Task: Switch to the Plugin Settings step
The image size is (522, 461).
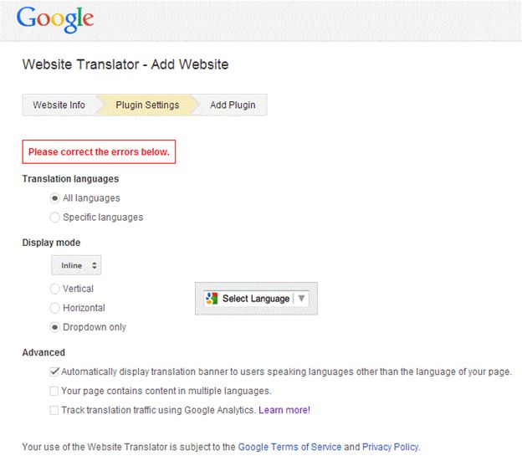Action: coord(147,105)
